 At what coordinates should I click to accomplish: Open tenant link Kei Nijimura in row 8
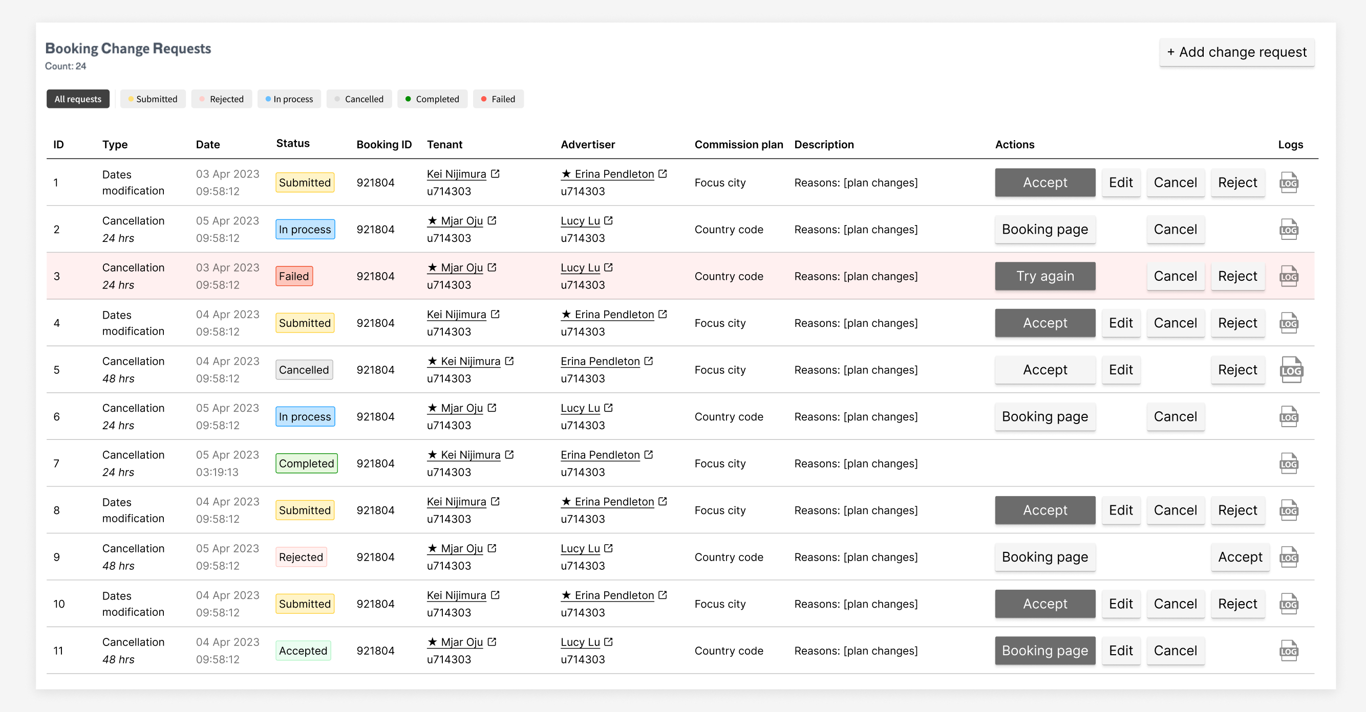pos(456,502)
